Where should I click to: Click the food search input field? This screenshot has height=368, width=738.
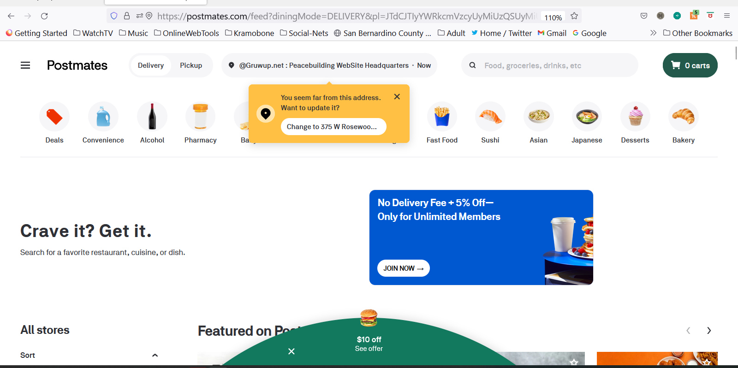tap(550, 65)
